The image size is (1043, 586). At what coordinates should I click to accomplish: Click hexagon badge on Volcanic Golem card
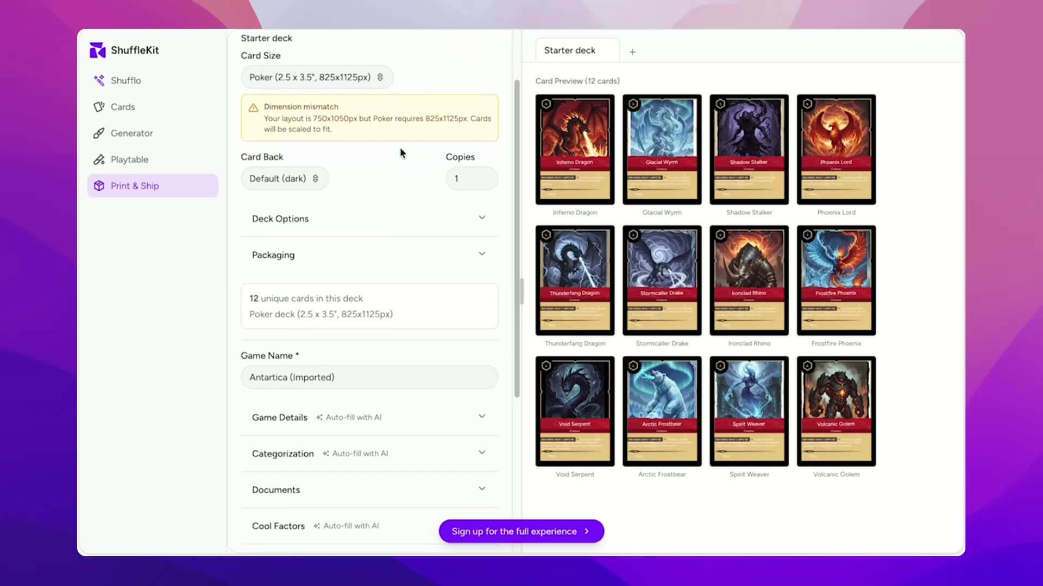point(807,366)
